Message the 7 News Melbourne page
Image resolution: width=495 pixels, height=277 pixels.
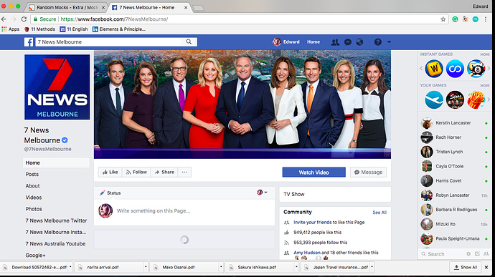368,172
